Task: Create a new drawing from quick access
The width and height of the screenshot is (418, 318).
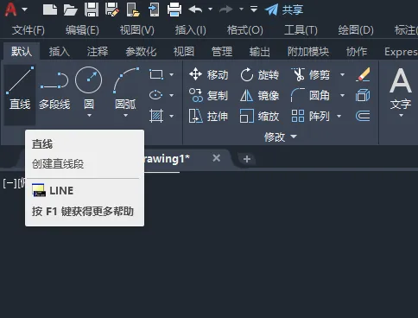Action: pyautogui.click(x=50, y=10)
